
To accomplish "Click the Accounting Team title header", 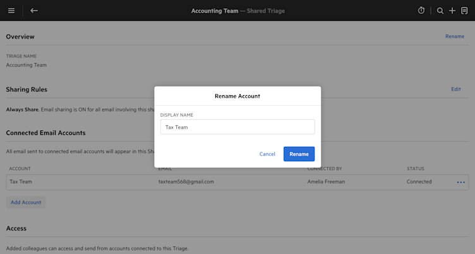I will (x=214, y=11).
